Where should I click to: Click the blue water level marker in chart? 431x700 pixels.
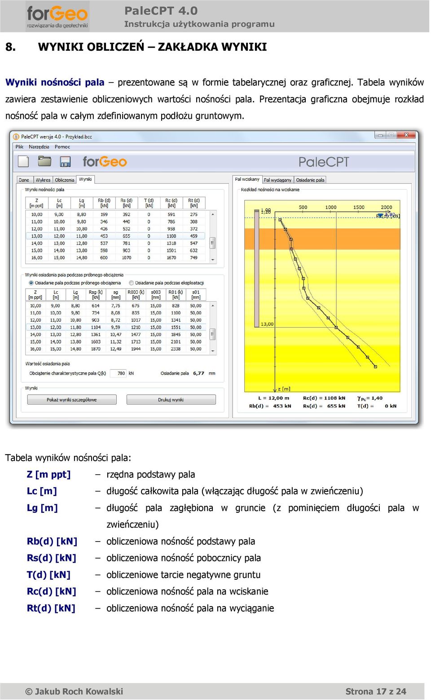pos(381,216)
